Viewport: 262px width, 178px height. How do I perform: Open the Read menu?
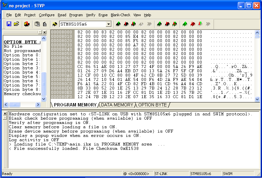62,15
